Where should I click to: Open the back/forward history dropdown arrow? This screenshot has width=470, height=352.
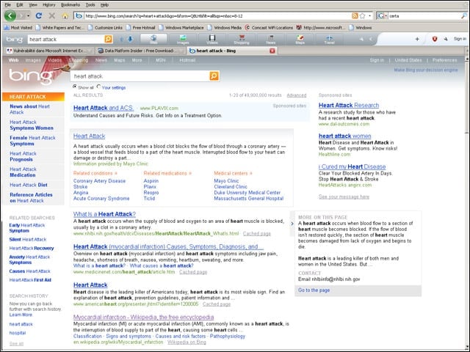coord(29,15)
